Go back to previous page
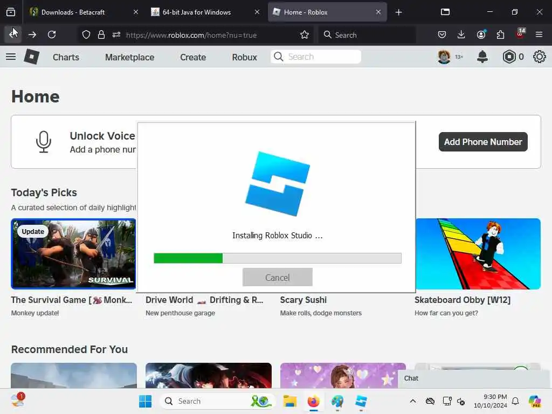Image resolution: width=552 pixels, height=414 pixels. tap(13, 34)
